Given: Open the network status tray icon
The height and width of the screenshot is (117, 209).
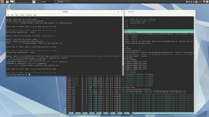Looking at the screenshot, I should 191,2.
